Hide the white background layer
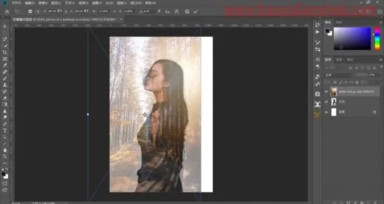Viewport: 384px width, 204px height. (326, 112)
